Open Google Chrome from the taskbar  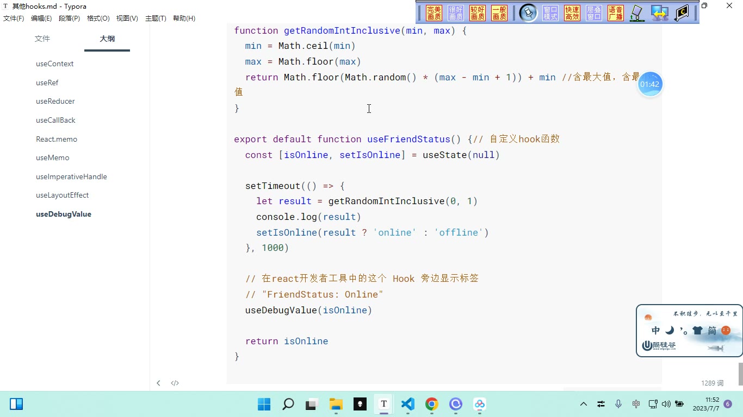pyautogui.click(x=431, y=404)
